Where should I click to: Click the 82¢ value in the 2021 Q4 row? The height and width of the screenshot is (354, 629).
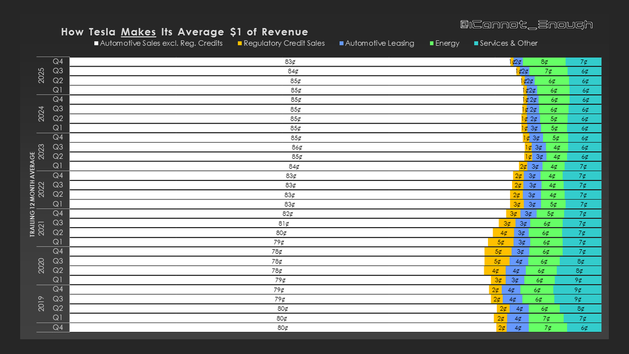click(288, 214)
